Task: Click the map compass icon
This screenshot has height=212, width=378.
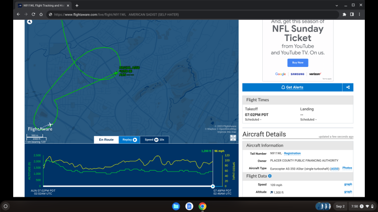Action: tap(30, 21)
